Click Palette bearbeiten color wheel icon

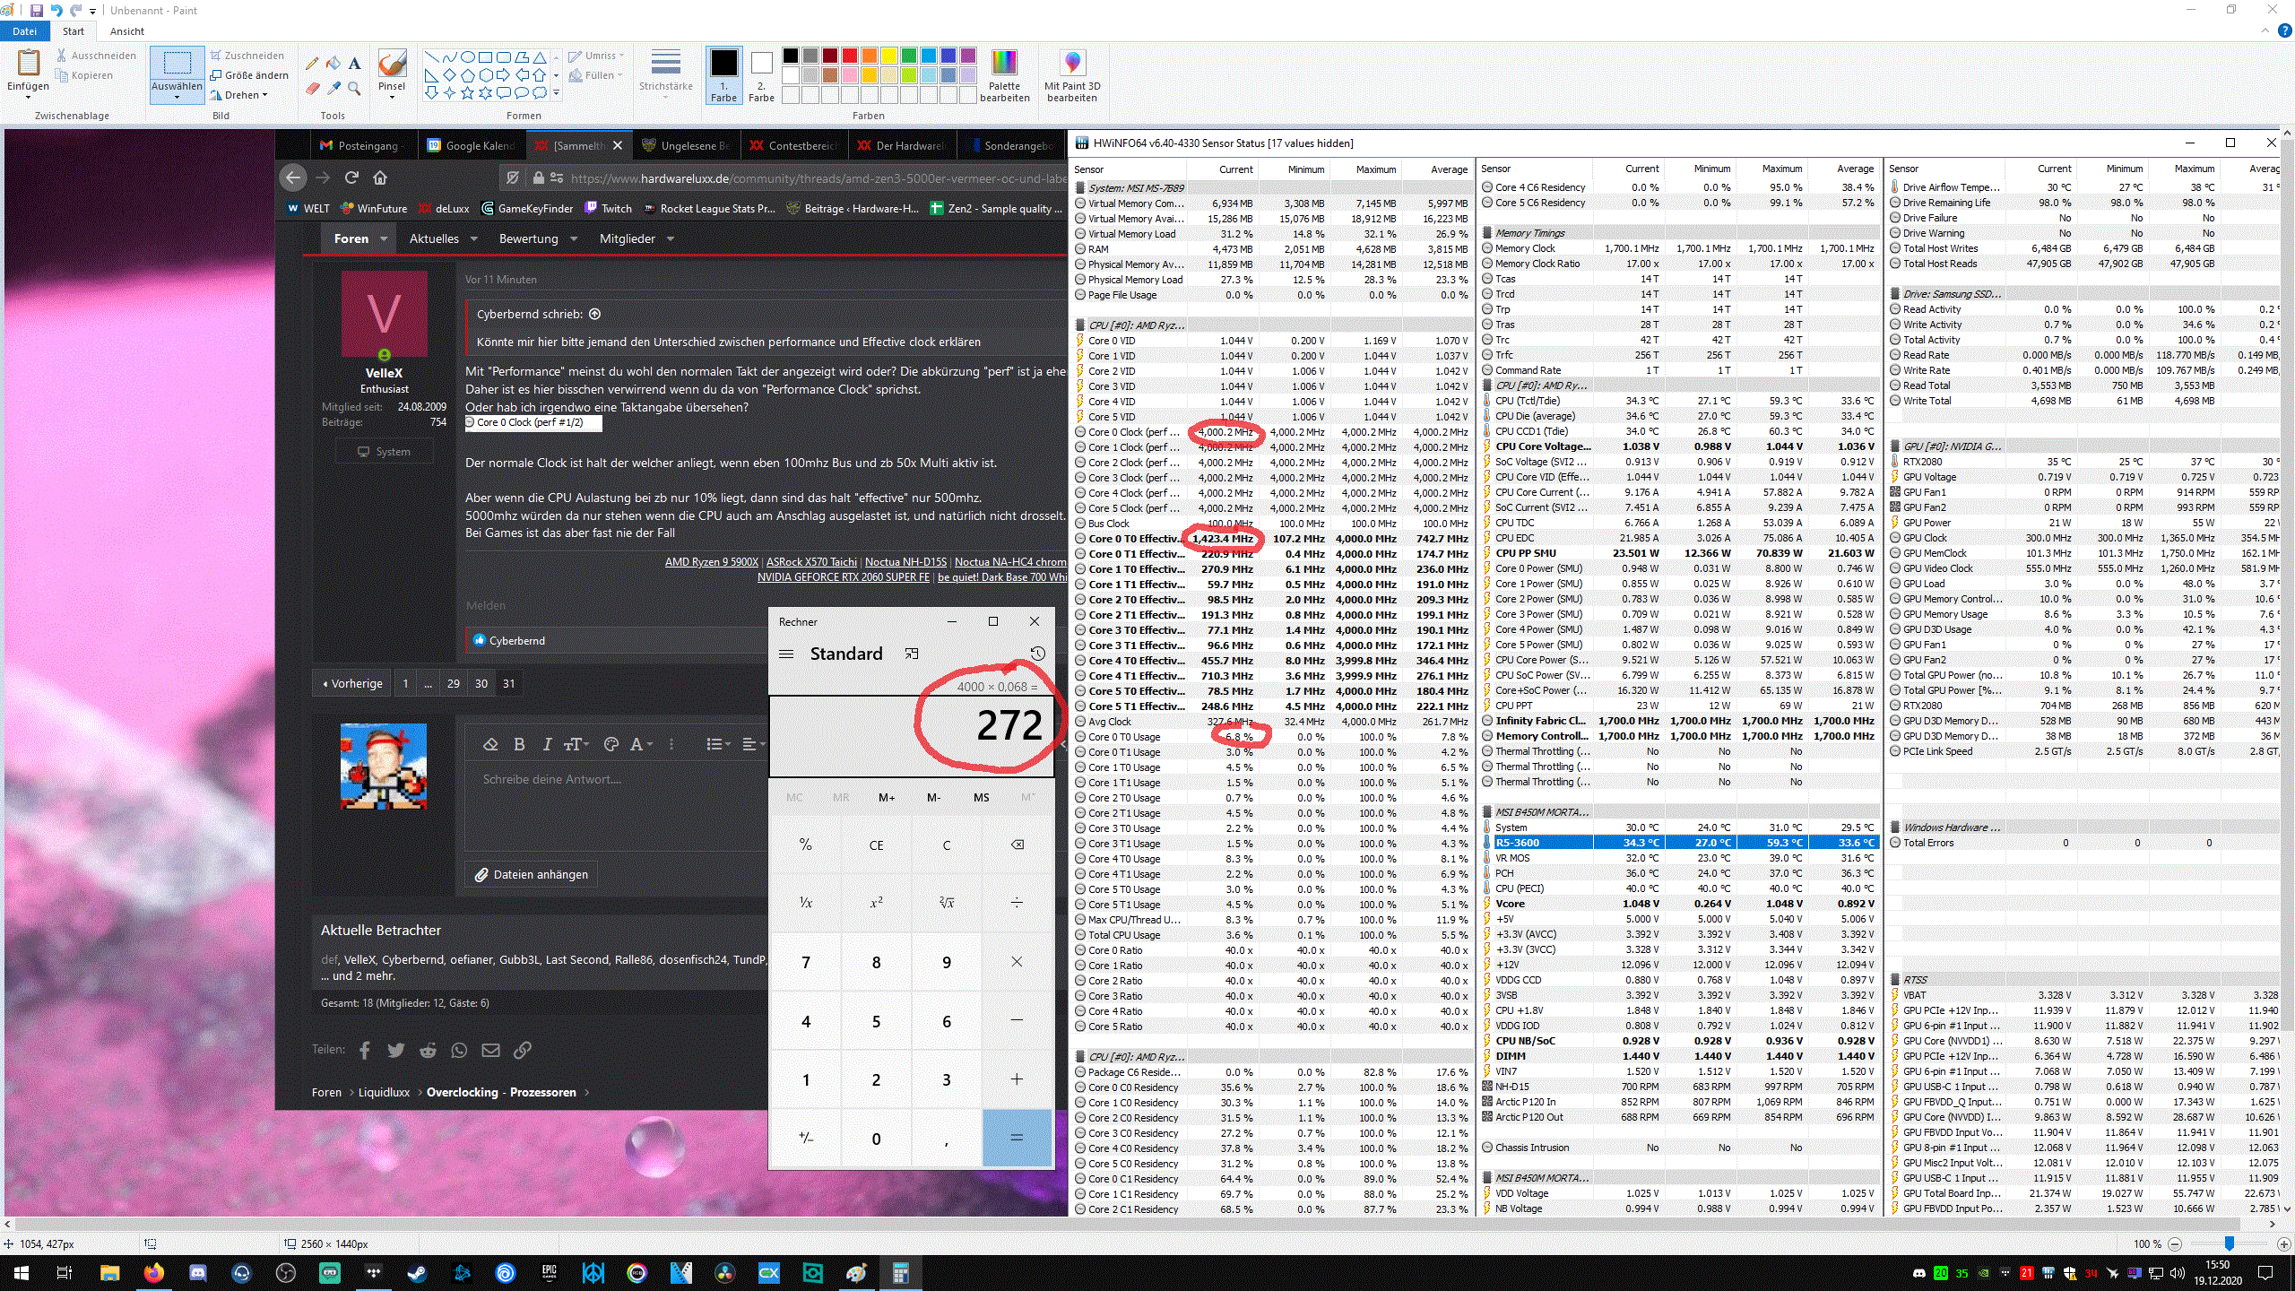point(1004,63)
